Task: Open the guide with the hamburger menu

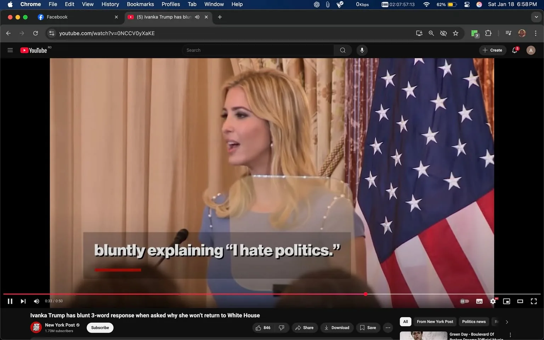Action: [x=10, y=50]
